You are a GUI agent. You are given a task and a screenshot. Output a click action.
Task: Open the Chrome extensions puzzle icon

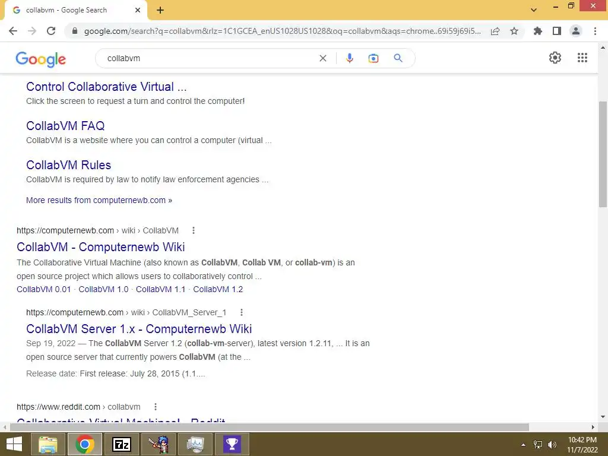538,31
